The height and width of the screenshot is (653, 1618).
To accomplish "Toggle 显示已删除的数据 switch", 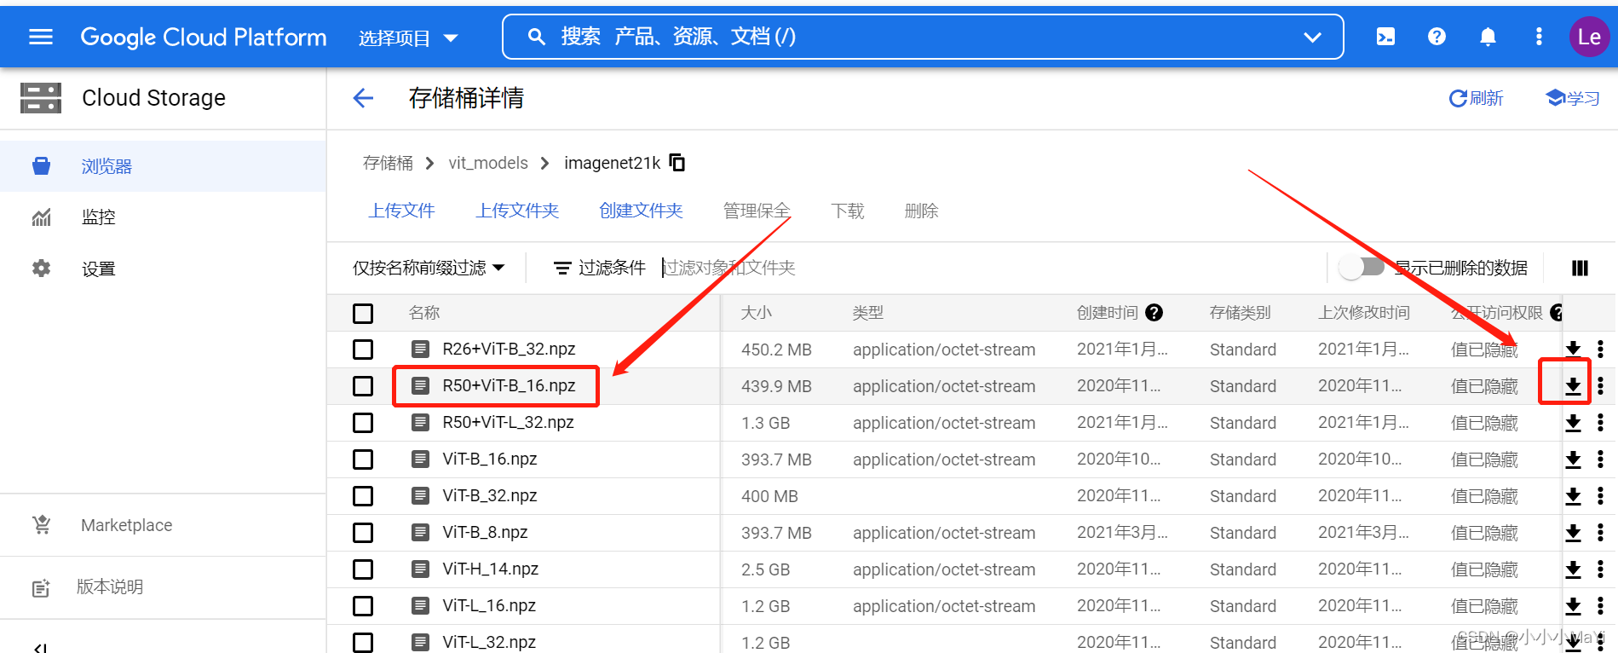I will click(x=1362, y=267).
